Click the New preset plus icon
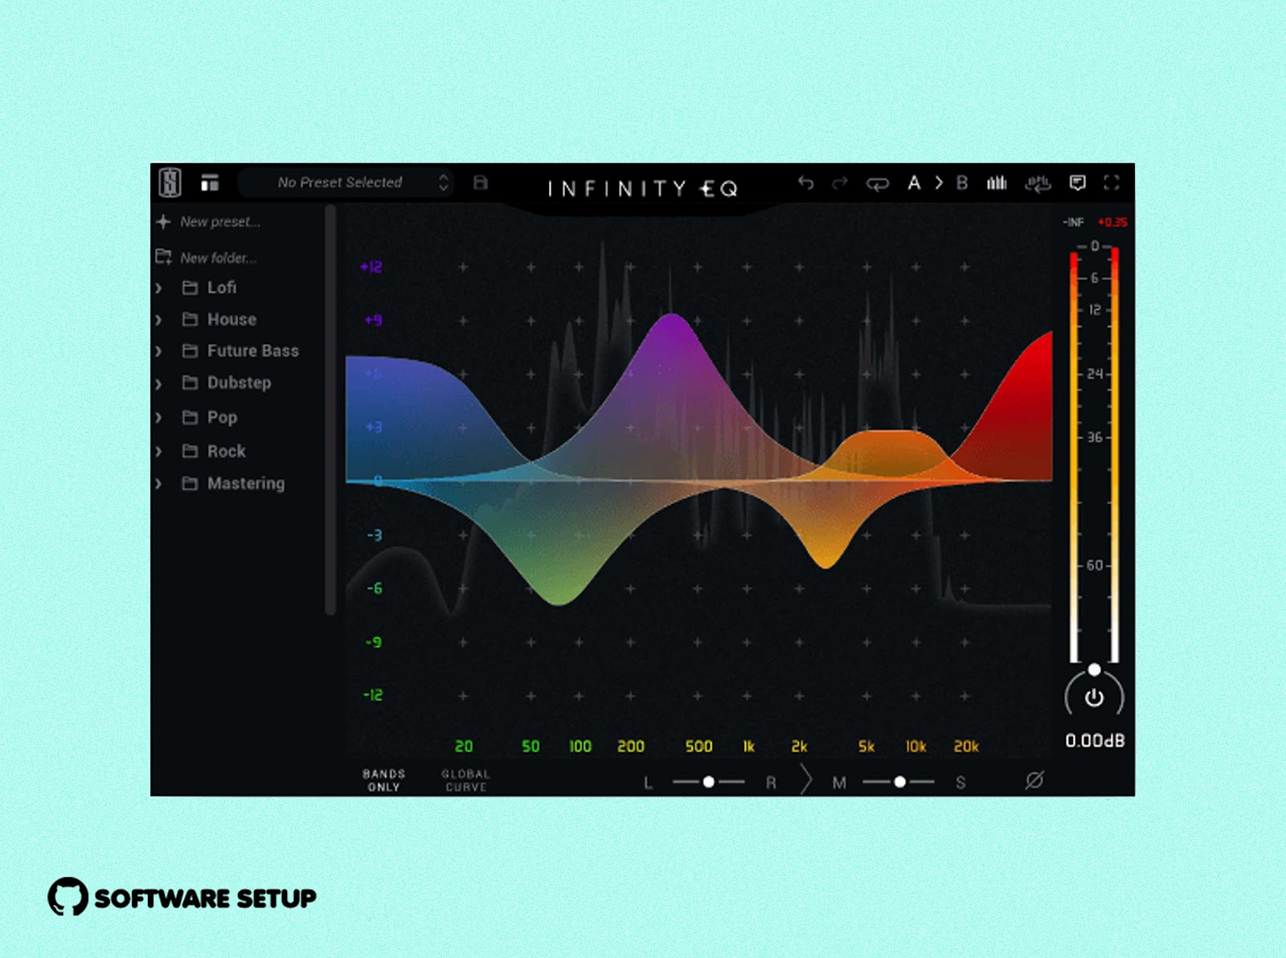This screenshot has height=958, width=1286. (x=163, y=222)
